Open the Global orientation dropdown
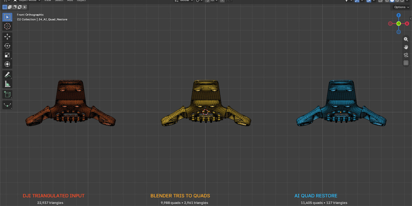The height and width of the screenshot is (206, 412). 184,1
